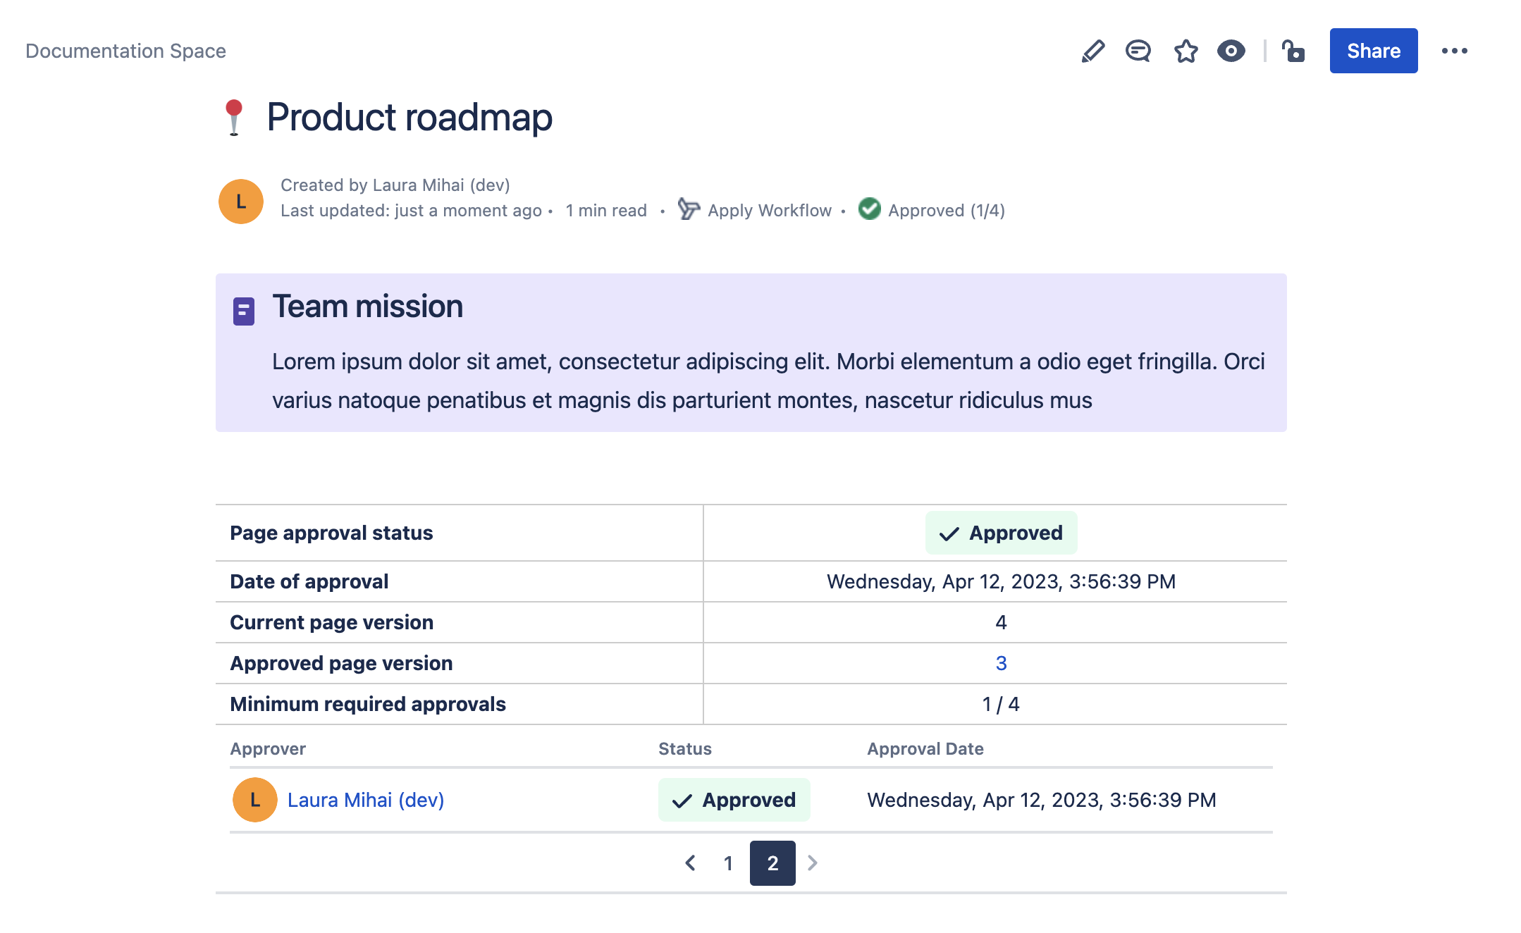Click the green Approved checkmark icon
Viewport: 1521px width, 933px height.
(x=869, y=209)
